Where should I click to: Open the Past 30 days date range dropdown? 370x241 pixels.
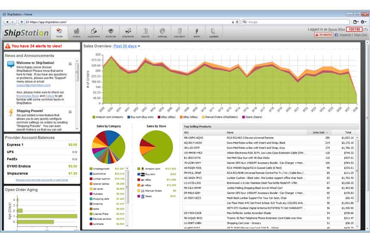(127, 46)
